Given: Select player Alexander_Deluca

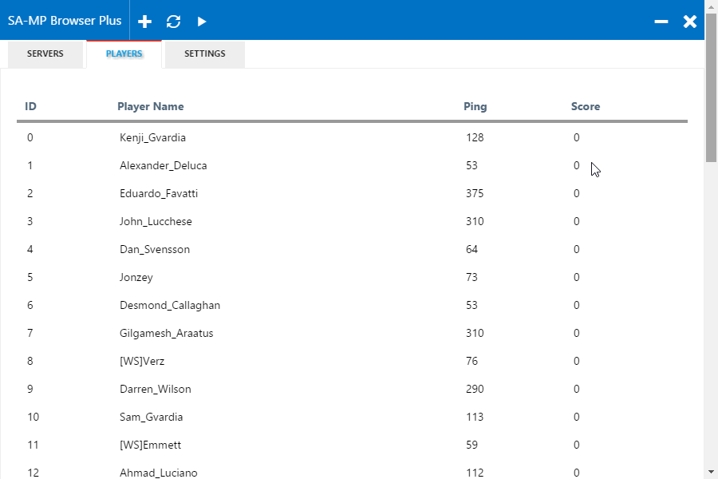Looking at the screenshot, I should pos(352,165).
